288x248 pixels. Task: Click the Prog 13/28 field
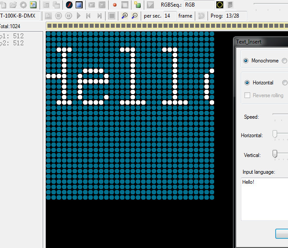pyautogui.click(x=236, y=16)
